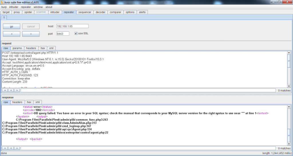
Task: Click response search previous match button
Action: tap(11, 148)
